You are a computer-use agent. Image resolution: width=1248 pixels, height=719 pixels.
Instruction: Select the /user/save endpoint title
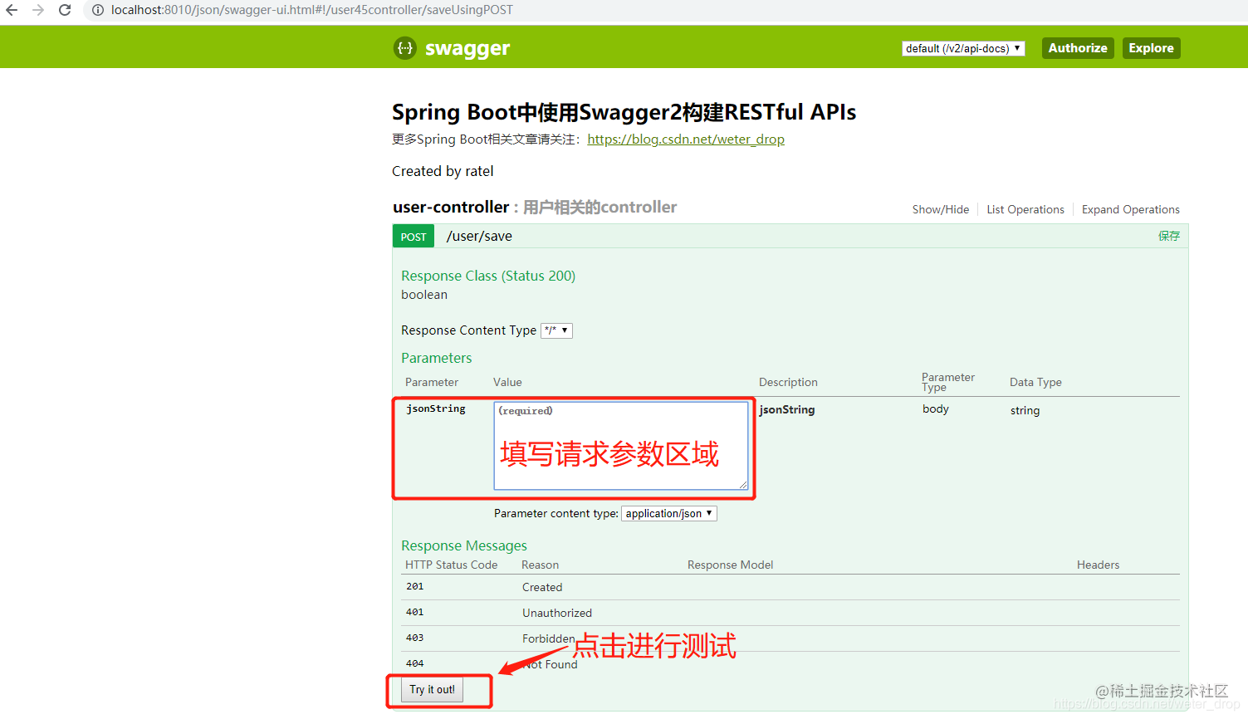tap(478, 236)
